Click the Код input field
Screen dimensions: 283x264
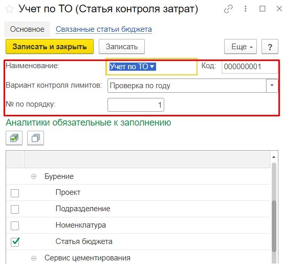(250, 67)
